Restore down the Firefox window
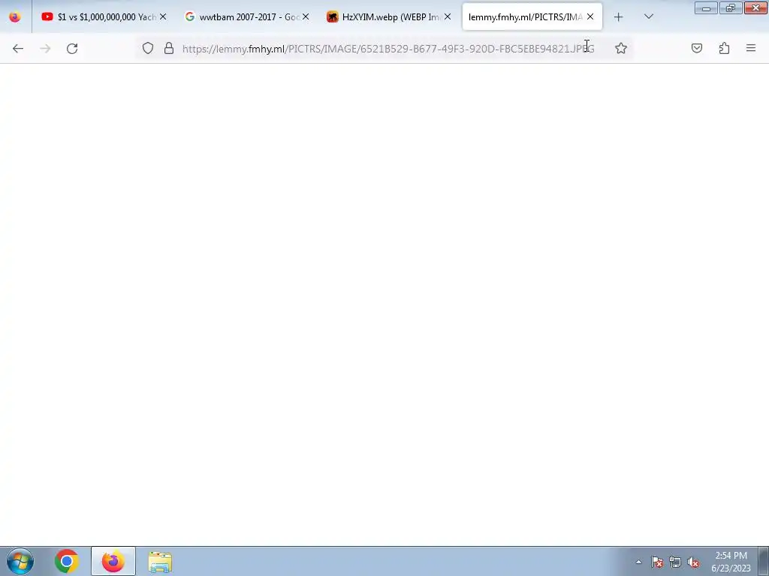The height and width of the screenshot is (576, 769). (731, 7)
